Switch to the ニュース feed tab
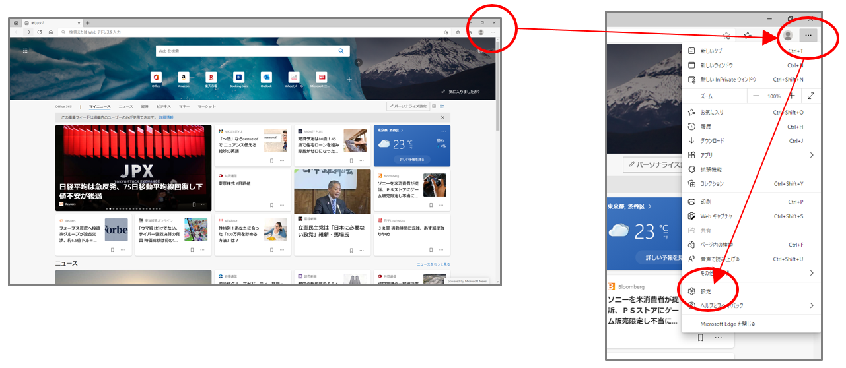This screenshot has width=846, height=368. click(x=125, y=106)
